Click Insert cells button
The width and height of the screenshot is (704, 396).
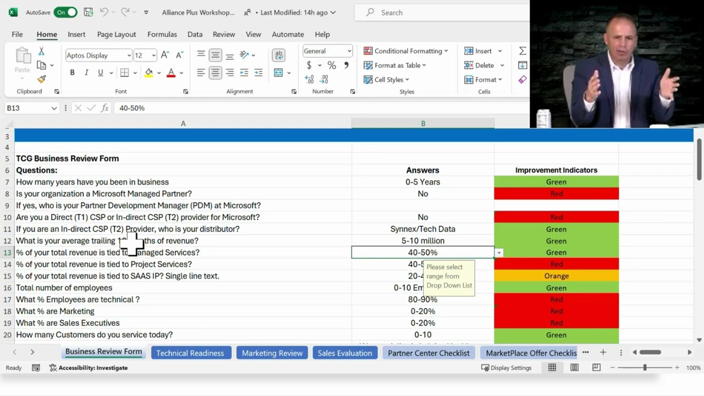tap(479, 51)
